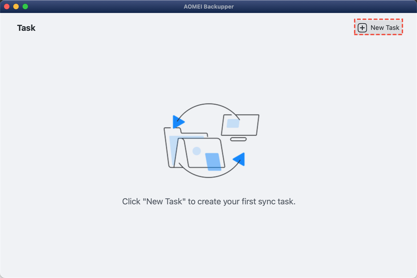Close the AOMEI Backupper window
The image size is (417, 278).
pyautogui.click(x=7, y=6)
